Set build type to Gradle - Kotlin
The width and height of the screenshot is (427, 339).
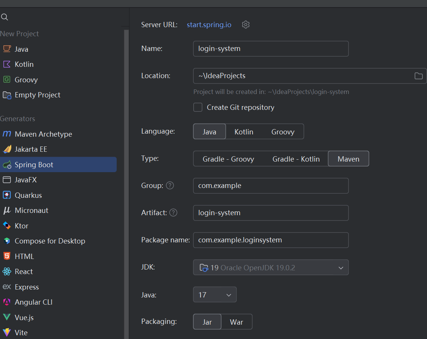[x=296, y=159]
